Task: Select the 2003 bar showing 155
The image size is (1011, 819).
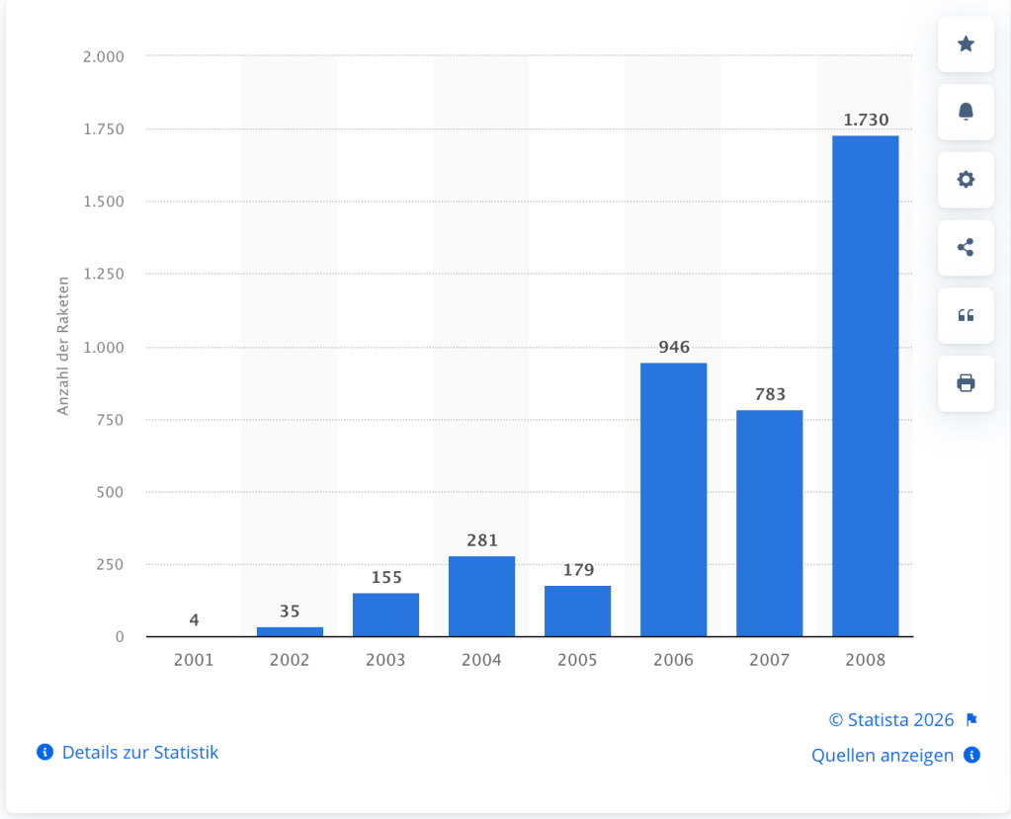Action: click(385, 614)
